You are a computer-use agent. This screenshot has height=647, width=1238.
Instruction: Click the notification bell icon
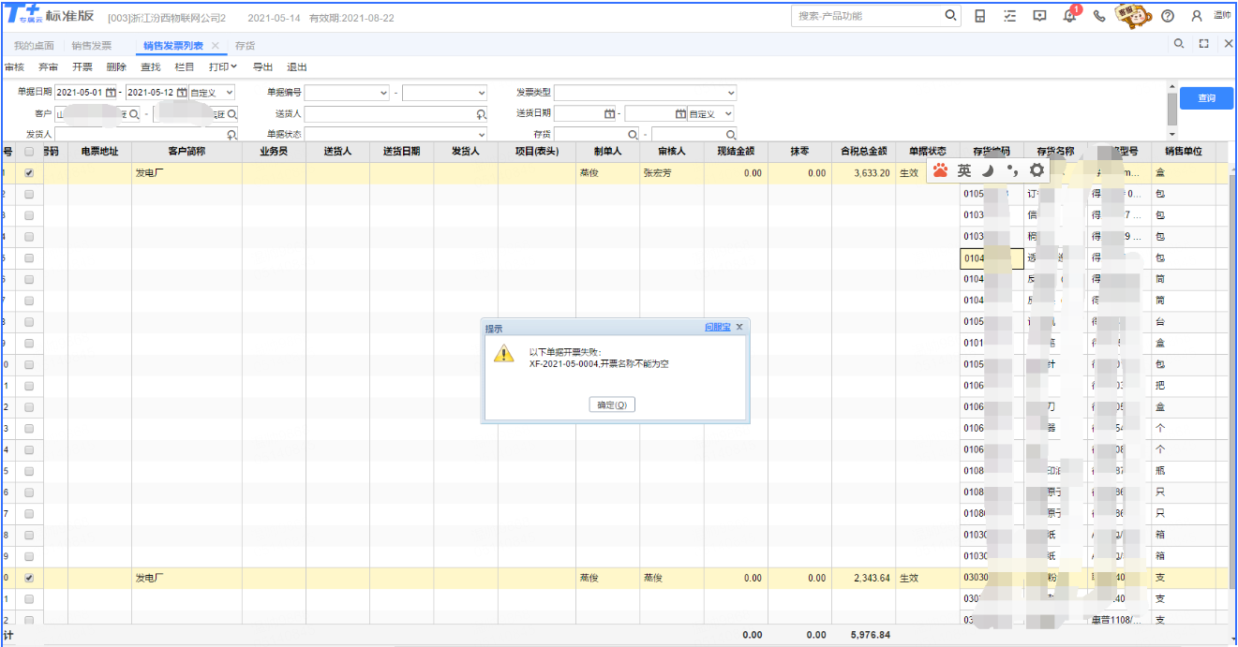click(1069, 16)
